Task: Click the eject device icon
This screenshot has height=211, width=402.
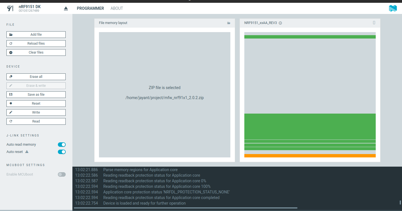Action: [x=66, y=8]
